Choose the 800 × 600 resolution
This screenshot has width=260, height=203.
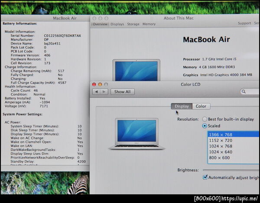pyautogui.click(x=233, y=158)
